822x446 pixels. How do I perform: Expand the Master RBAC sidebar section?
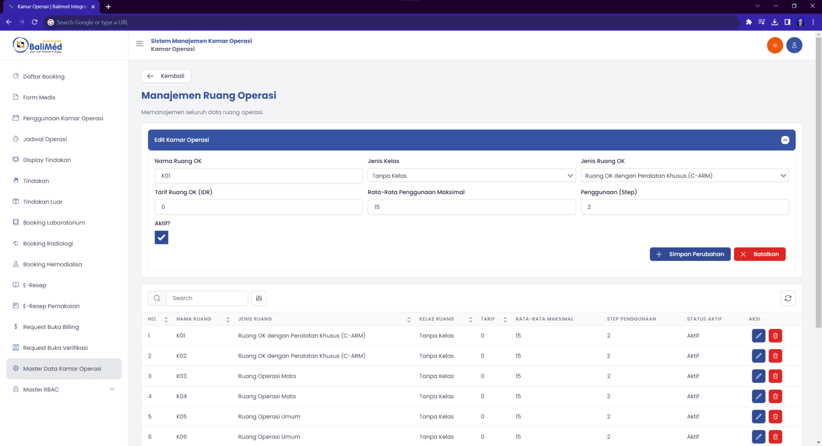[64, 389]
